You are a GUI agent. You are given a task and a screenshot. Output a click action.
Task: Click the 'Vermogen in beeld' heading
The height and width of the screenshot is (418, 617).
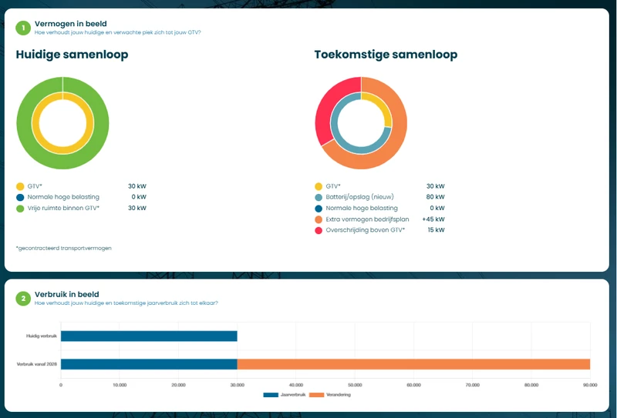click(70, 24)
